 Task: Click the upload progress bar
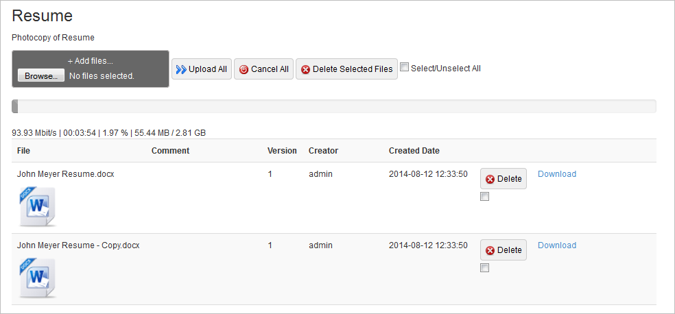point(334,106)
